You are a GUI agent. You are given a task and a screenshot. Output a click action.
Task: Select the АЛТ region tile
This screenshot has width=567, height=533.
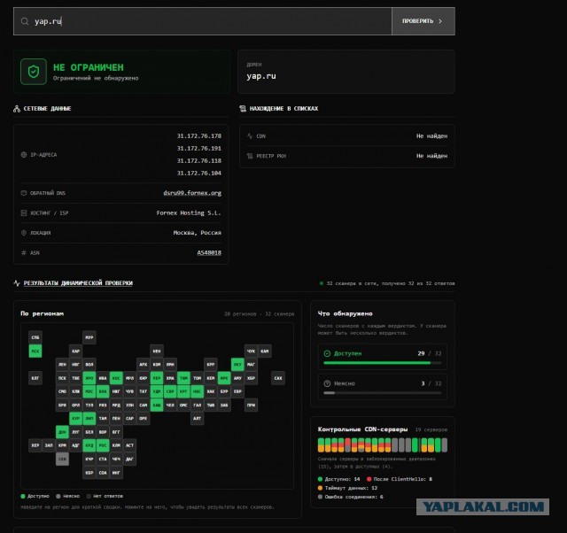pyautogui.click(x=197, y=419)
